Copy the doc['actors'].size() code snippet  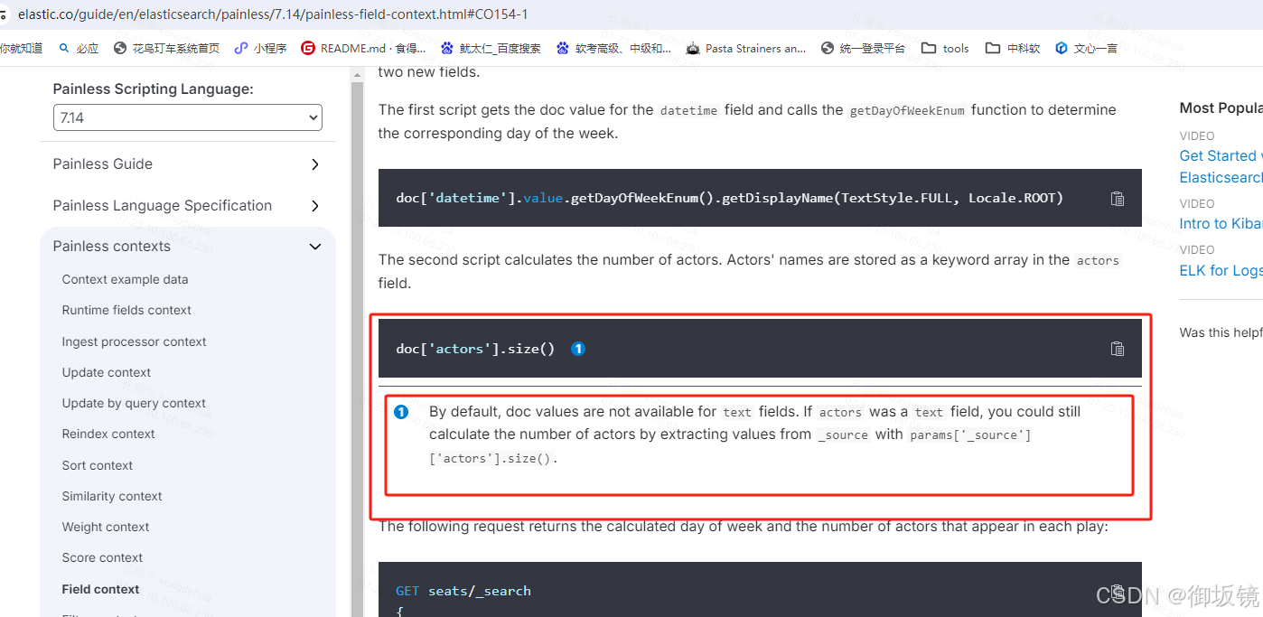[x=1118, y=349]
